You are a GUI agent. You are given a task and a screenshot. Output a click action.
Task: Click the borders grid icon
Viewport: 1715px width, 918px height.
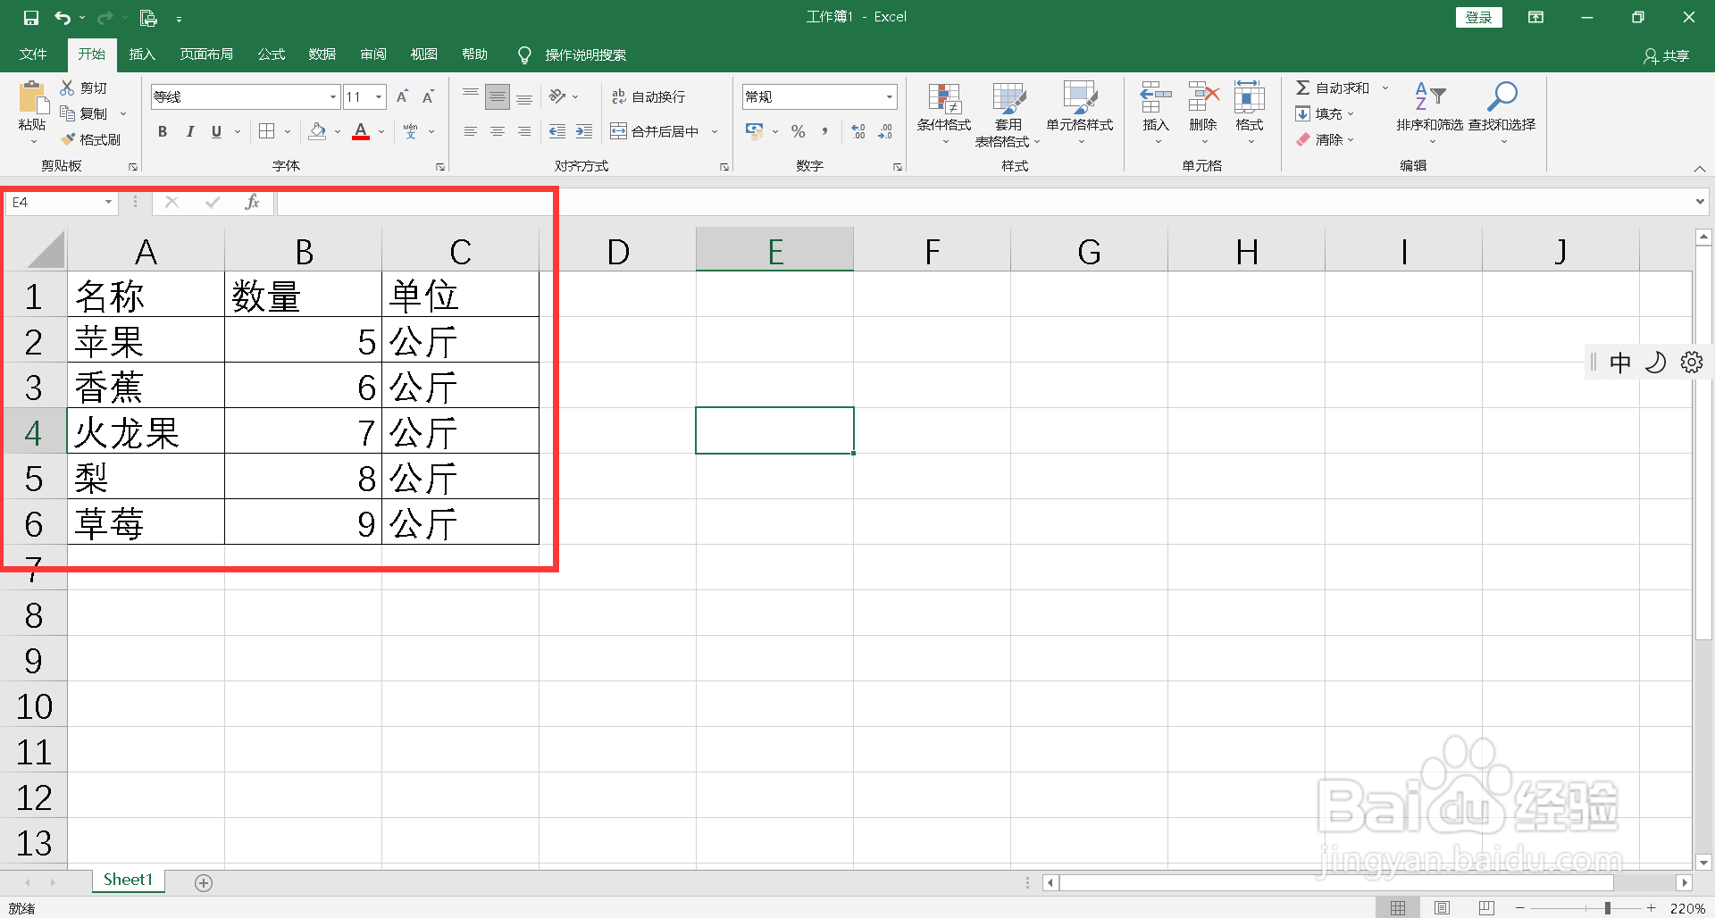coord(266,131)
